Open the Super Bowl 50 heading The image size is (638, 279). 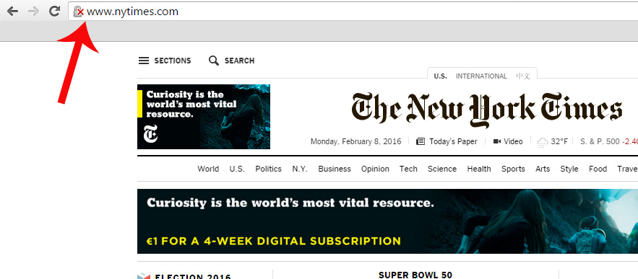click(x=415, y=275)
